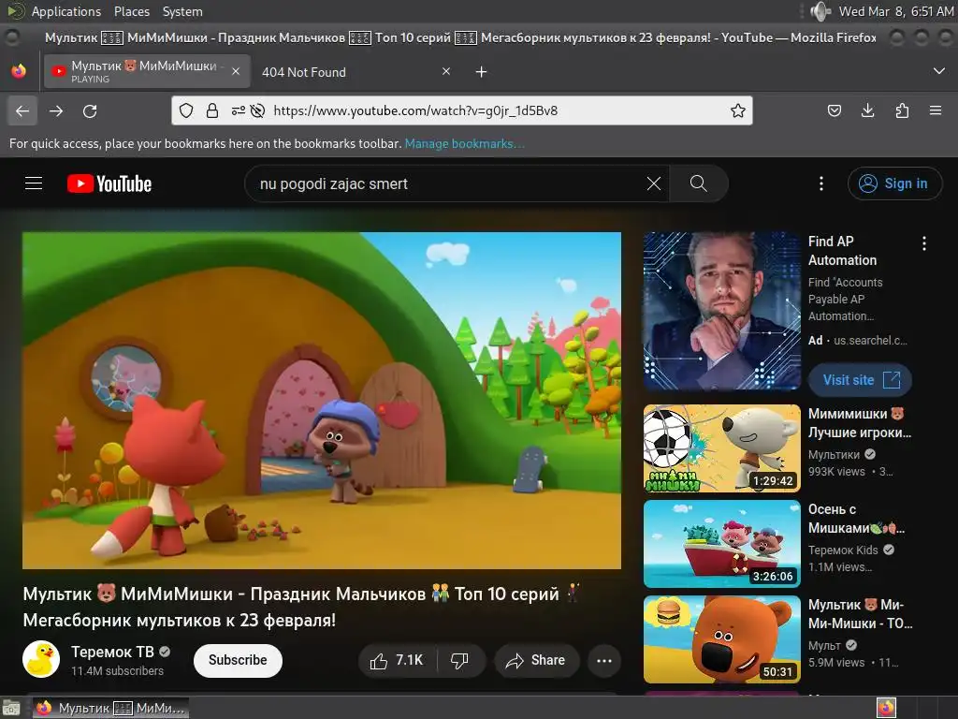
Task: Click the Firefox taskbar window button
Action: tap(110, 708)
